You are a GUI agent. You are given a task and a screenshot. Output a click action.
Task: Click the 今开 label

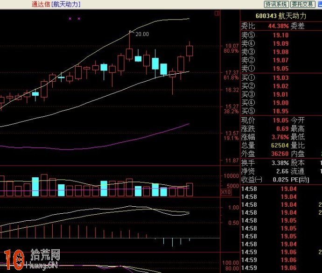click(297, 120)
